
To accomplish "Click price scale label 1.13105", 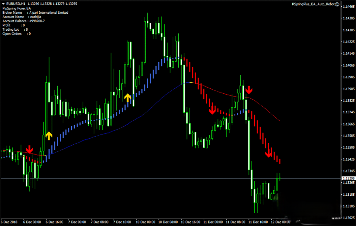I will coord(349,206).
